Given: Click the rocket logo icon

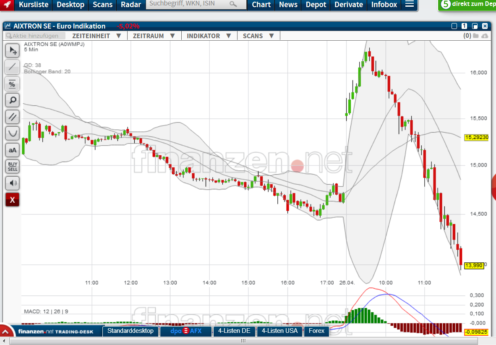Looking at the screenshot, I should pyautogui.click(x=7, y=5).
